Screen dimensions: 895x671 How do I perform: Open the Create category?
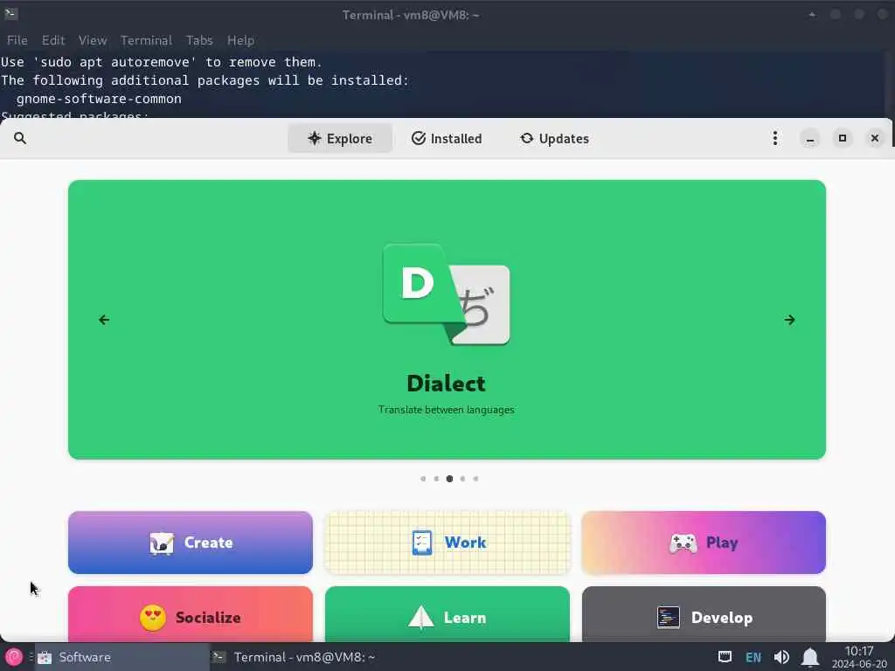click(x=190, y=543)
